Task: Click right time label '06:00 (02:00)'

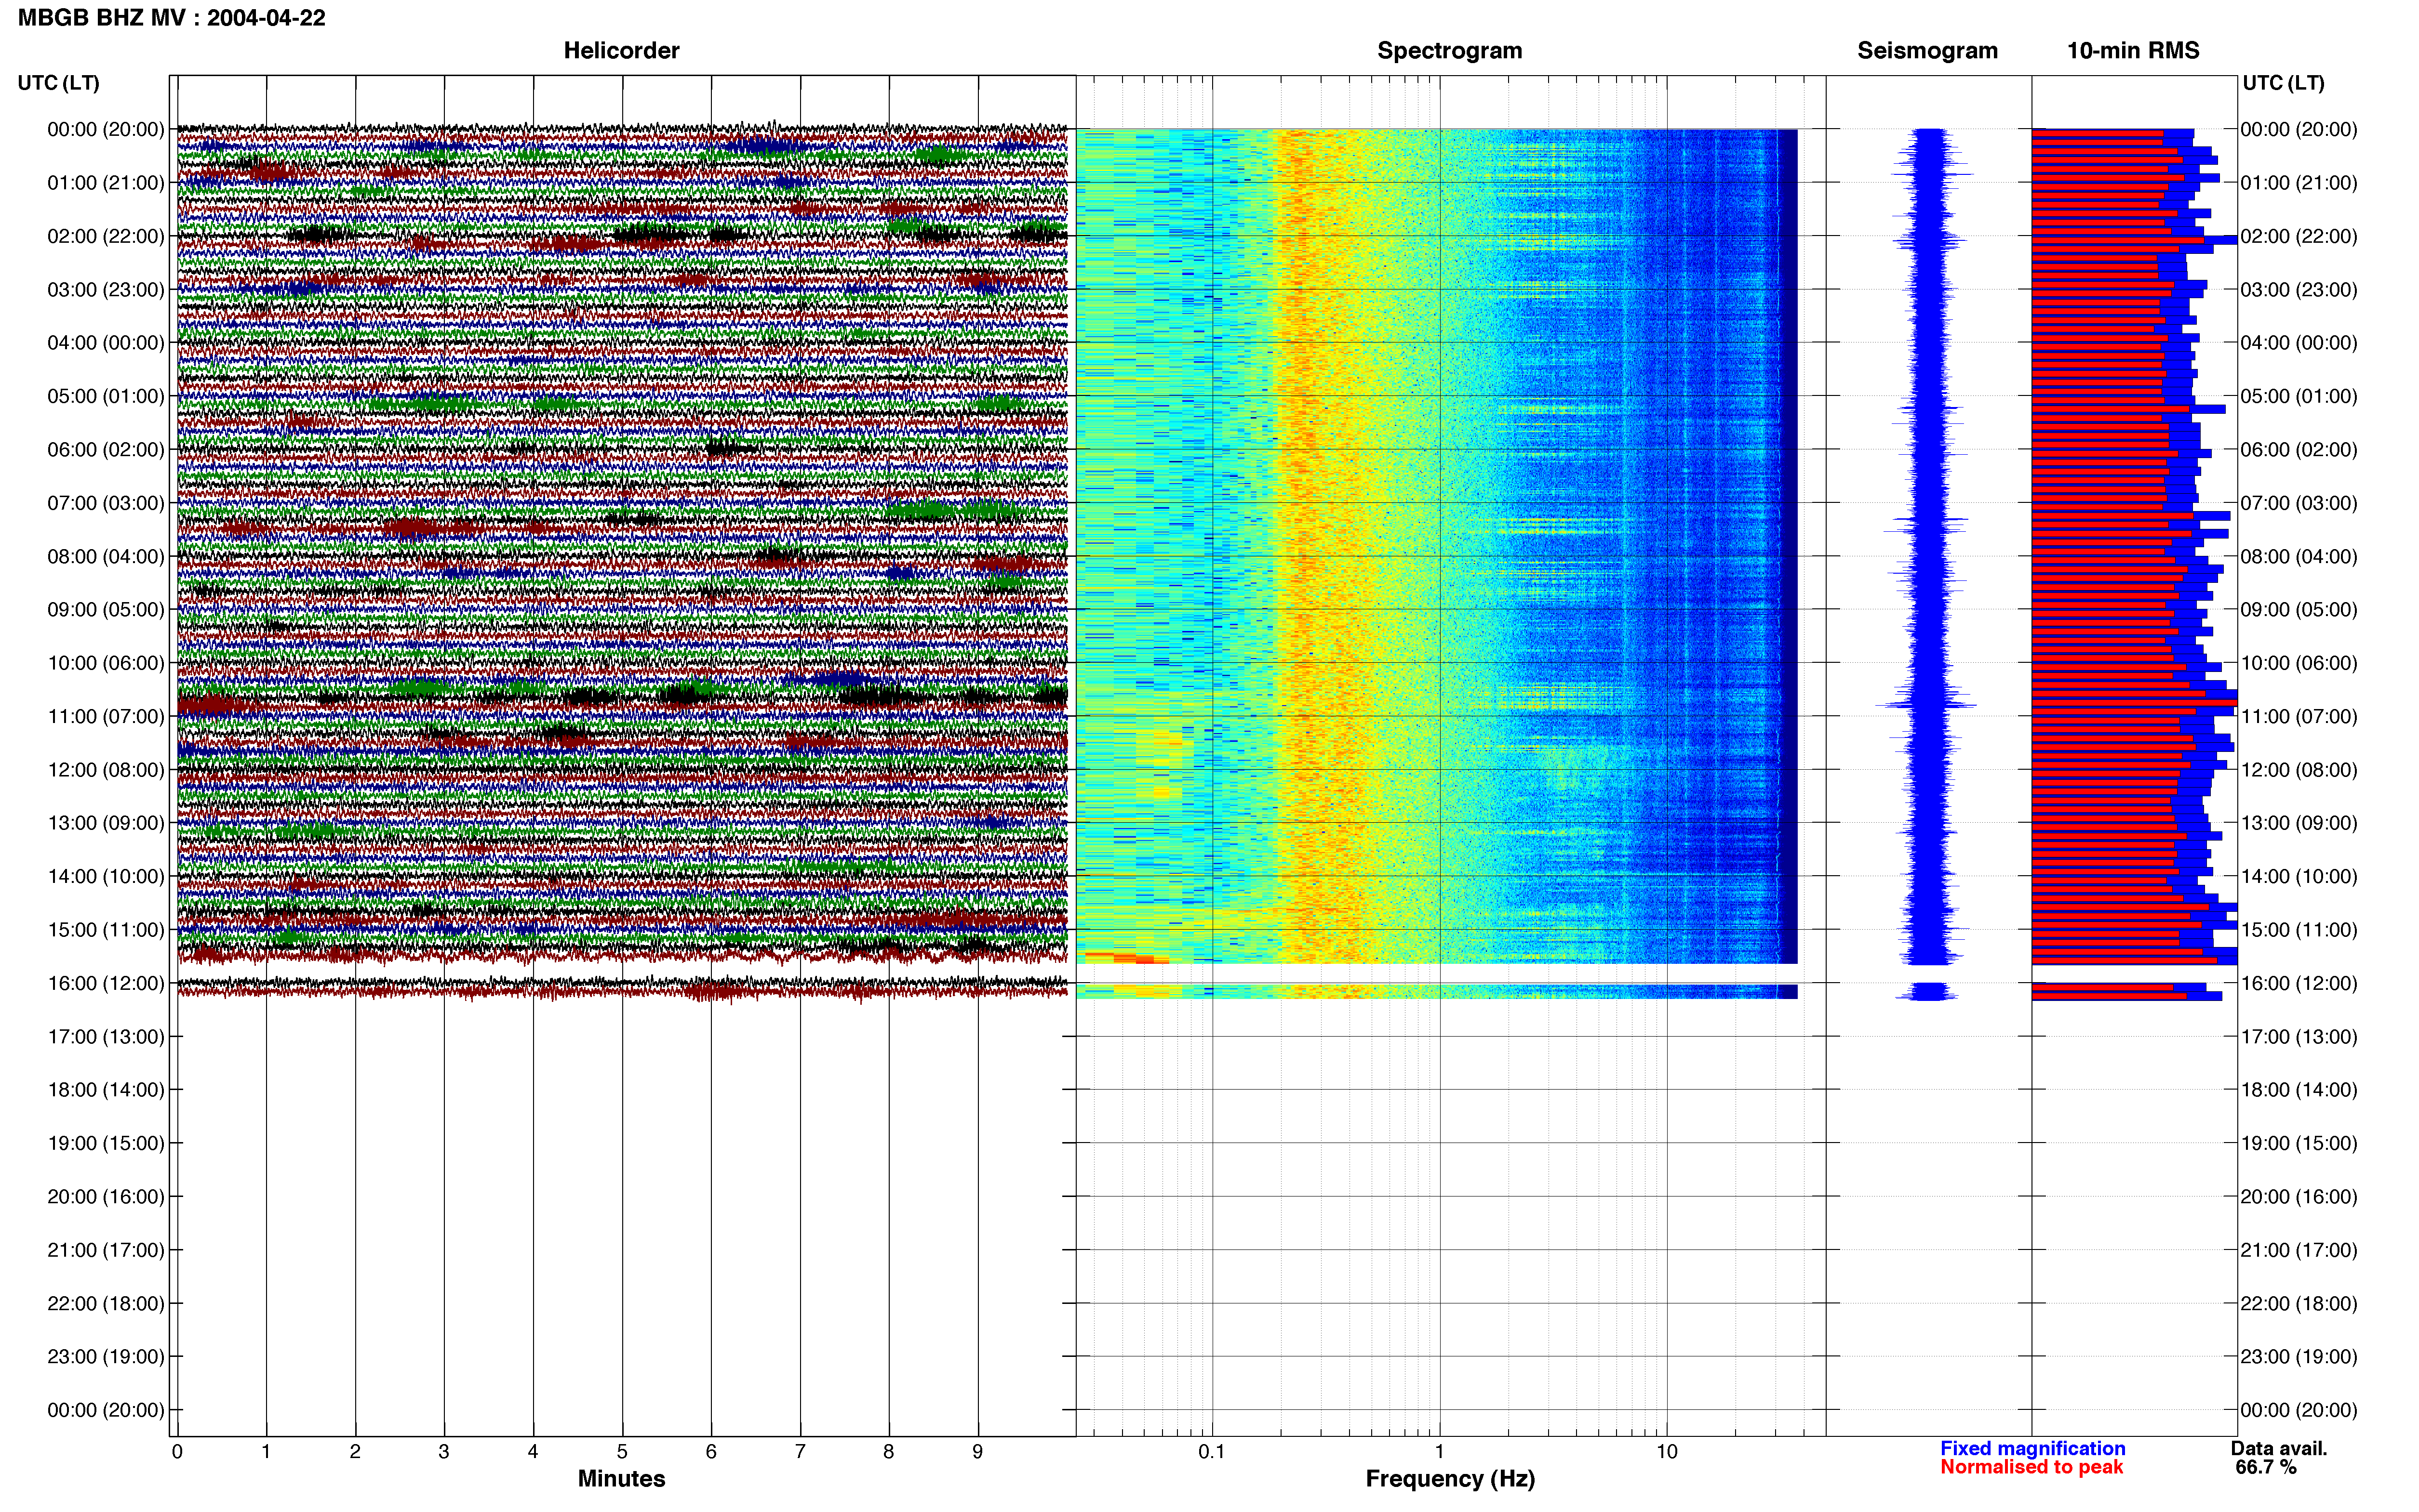Action: tap(2299, 450)
